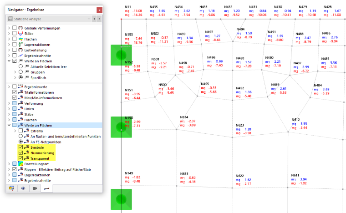This screenshot has height=213, width=346.
Task: Click the node label N11
Action: [128, 7]
